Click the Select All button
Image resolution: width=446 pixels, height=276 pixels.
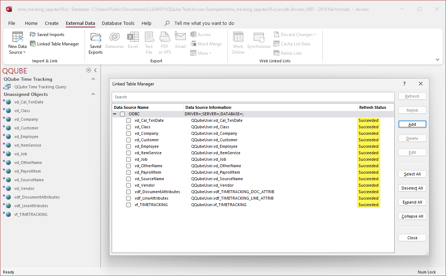412,174
